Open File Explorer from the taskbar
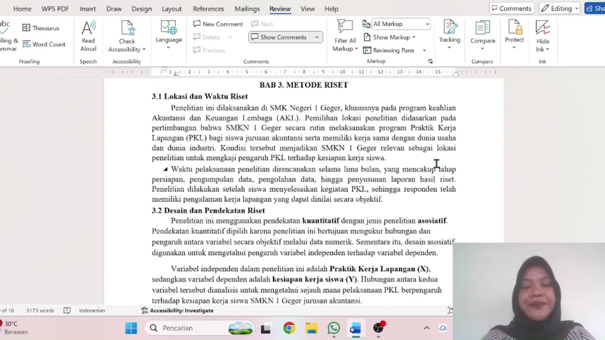605x340 pixels. (311, 328)
